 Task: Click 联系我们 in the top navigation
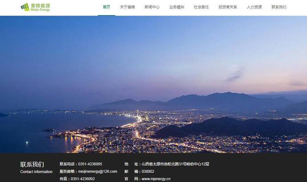click(279, 7)
